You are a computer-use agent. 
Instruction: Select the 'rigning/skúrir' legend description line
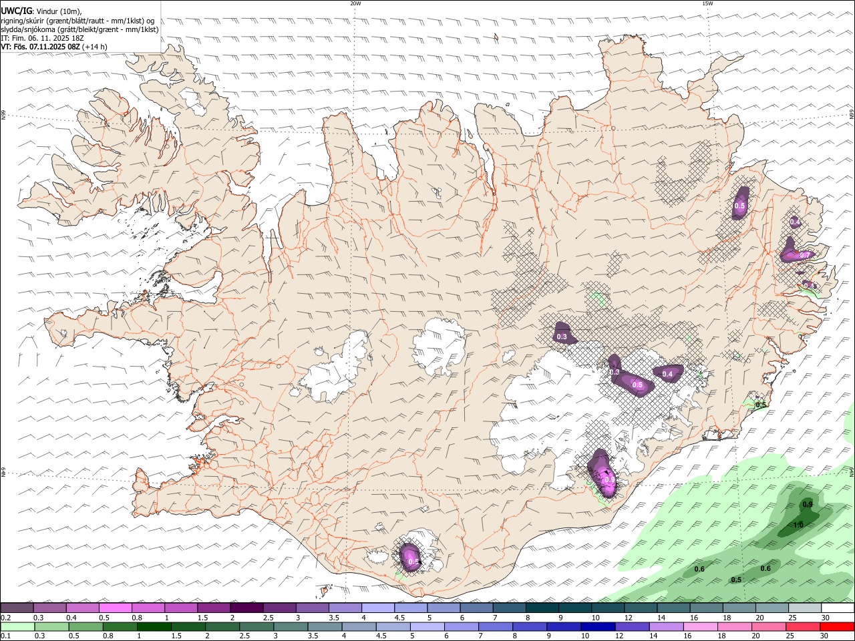click(x=78, y=20)
